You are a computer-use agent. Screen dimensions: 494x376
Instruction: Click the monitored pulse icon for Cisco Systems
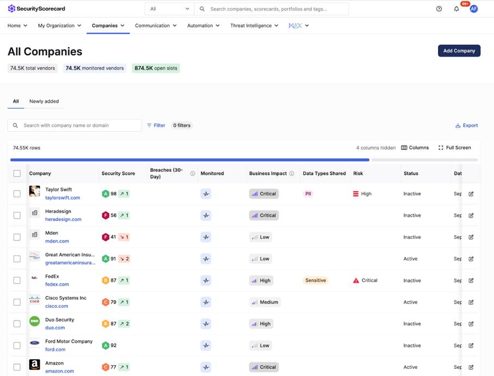[x=206, y=302]
